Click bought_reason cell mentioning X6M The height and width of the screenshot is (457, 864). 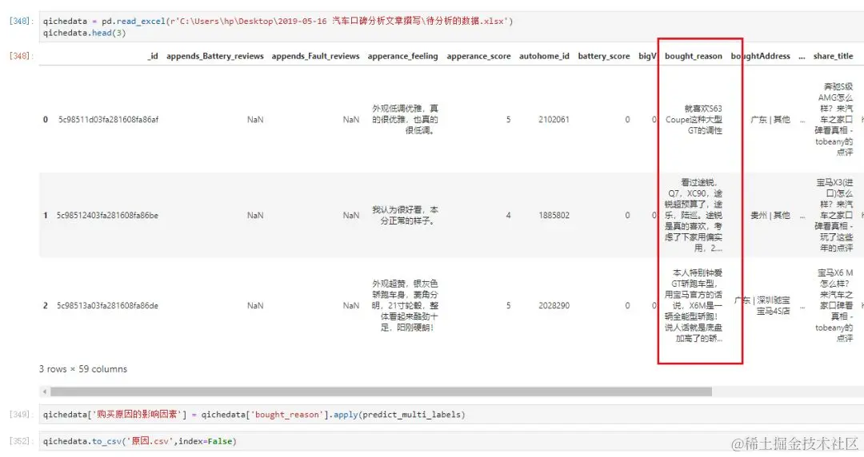point(693,305)
